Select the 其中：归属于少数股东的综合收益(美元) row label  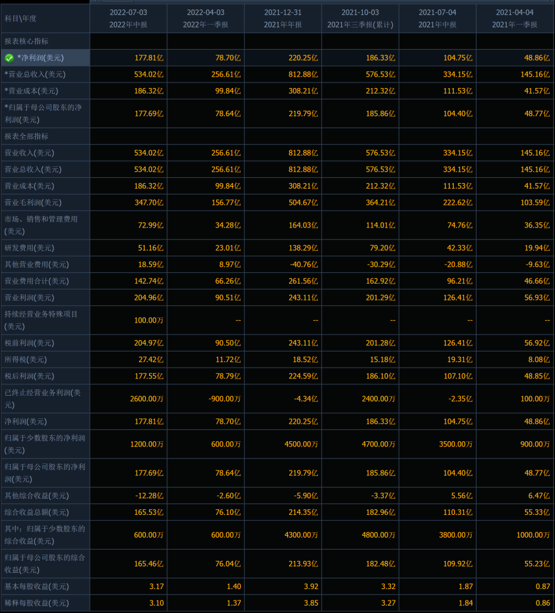coord(44,535)
